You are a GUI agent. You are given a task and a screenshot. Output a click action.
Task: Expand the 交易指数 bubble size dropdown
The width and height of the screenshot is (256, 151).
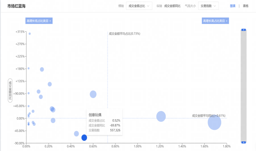[x=208, y=6]
